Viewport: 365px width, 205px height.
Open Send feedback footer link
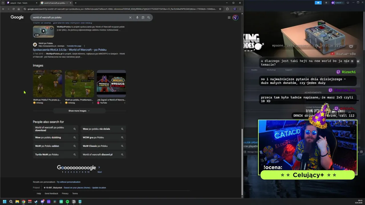(x=51, y=194)
